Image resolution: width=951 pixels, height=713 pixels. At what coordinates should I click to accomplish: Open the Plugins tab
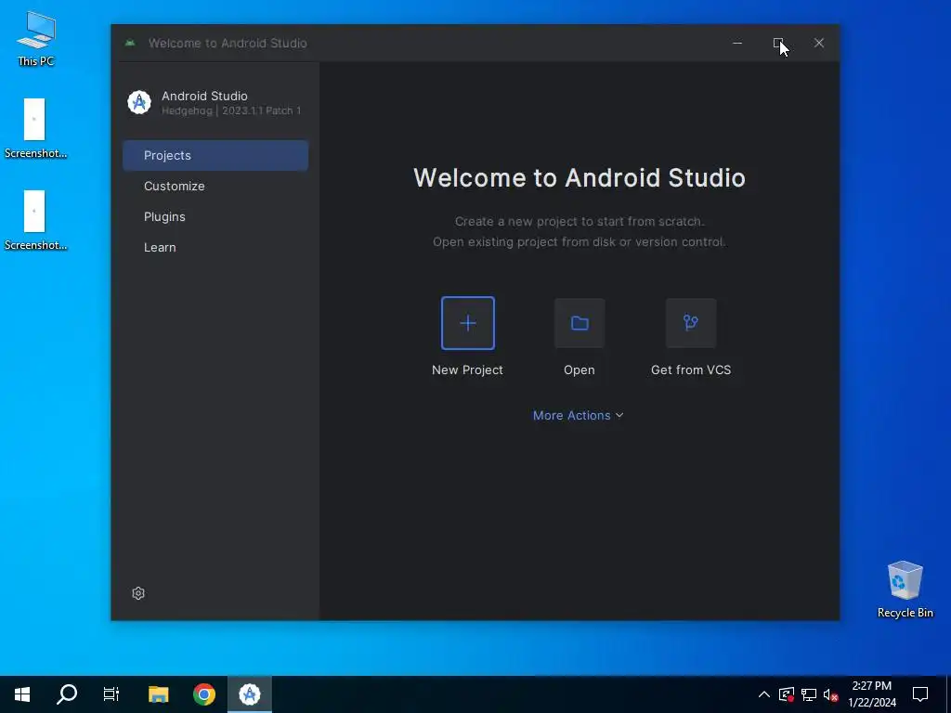[215, 216]
